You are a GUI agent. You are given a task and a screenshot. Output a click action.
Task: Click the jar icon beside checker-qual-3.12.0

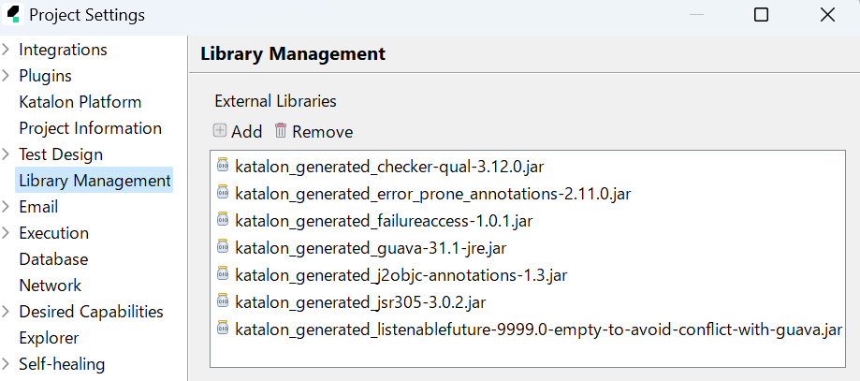(x=223, y=167)
